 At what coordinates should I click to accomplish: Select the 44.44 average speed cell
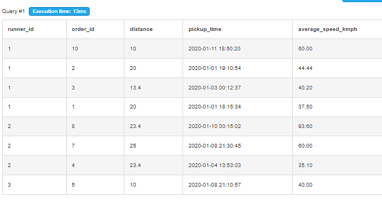337,68
